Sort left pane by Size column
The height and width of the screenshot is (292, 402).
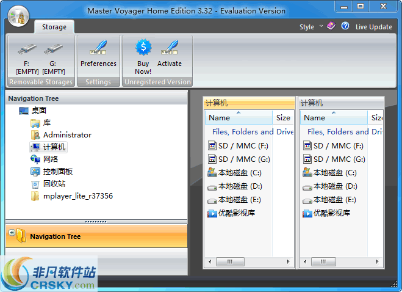283,118
